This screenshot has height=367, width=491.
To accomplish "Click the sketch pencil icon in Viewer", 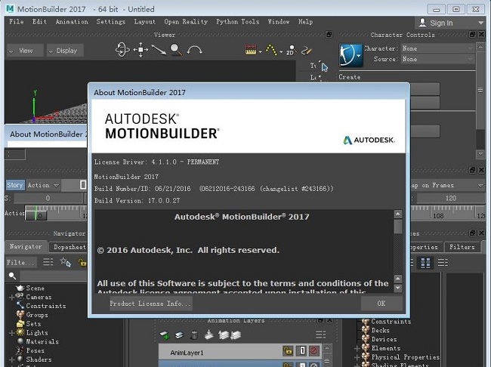I will [307, 50].
